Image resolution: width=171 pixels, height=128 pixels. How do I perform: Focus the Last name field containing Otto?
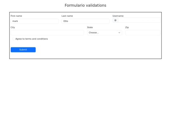(x=85, y=21)
